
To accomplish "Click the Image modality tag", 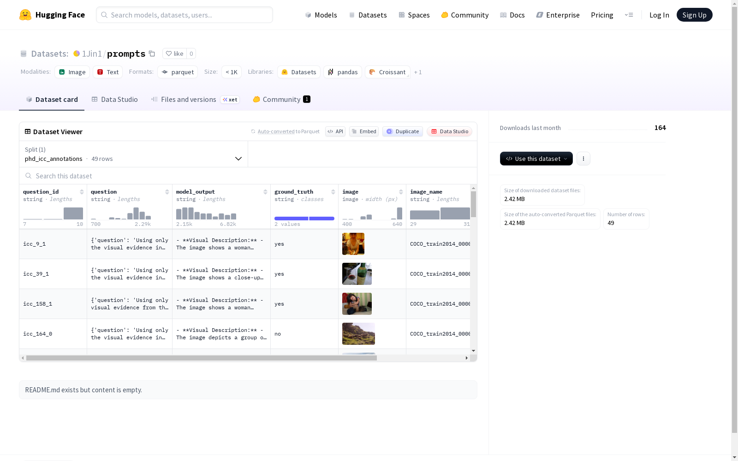I will (72, 72).
